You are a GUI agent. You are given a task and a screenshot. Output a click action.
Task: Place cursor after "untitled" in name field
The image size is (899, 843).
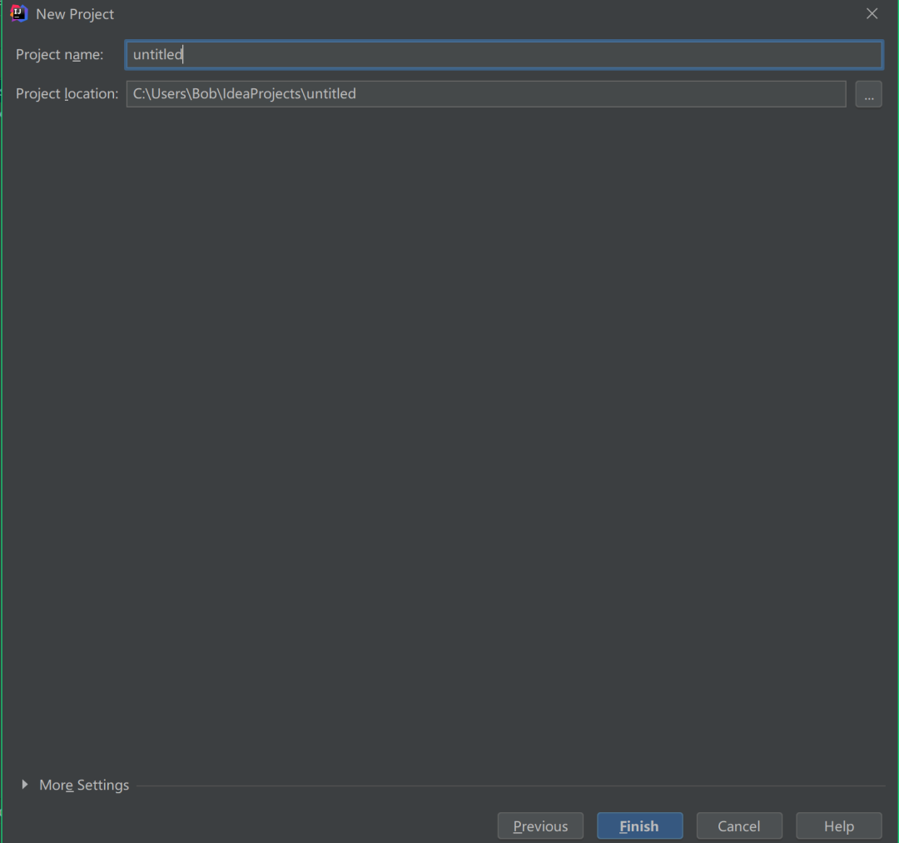click(183, 54)
